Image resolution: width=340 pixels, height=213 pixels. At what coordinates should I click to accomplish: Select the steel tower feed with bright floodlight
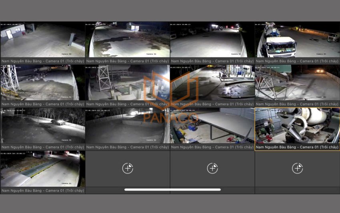point(127,83)
